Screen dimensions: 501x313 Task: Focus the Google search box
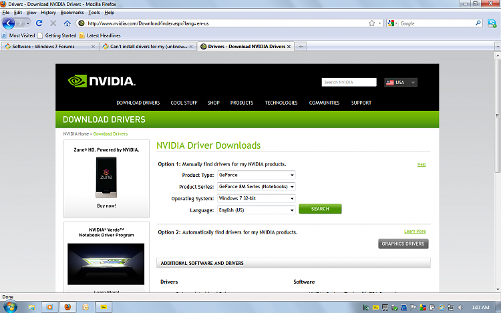coord(437,23)
